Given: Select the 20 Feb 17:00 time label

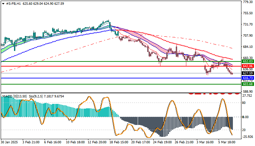Looking at the screenshot, I should tap(141, 142).
